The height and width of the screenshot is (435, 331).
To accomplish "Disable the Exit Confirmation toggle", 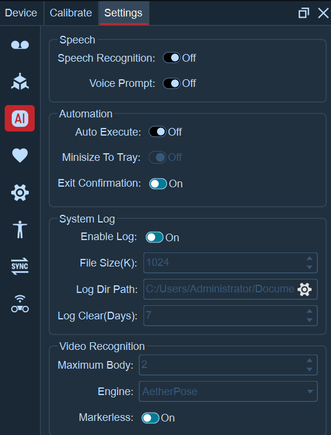I will pos(158,184).
